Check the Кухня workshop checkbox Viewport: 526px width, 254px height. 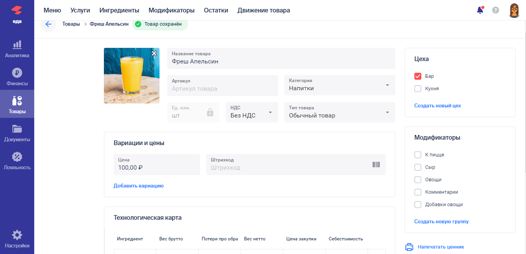click(x=418, y=89)
